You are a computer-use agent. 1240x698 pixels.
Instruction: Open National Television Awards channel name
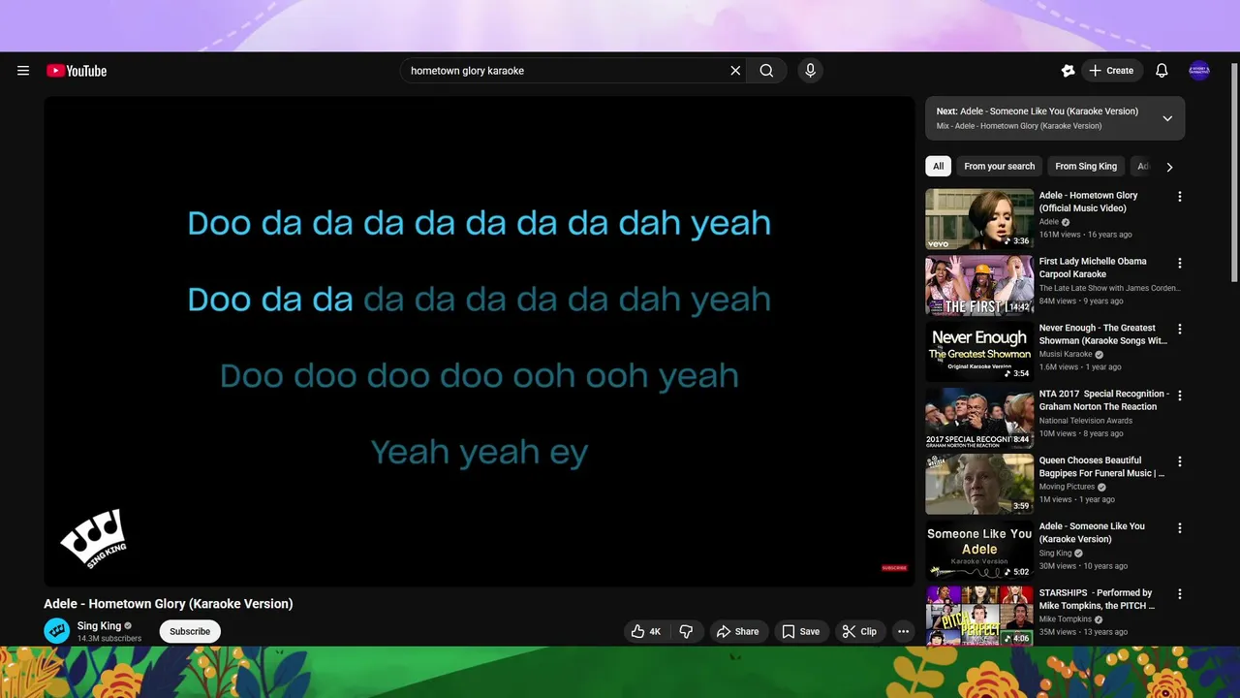pos(1086,421)
